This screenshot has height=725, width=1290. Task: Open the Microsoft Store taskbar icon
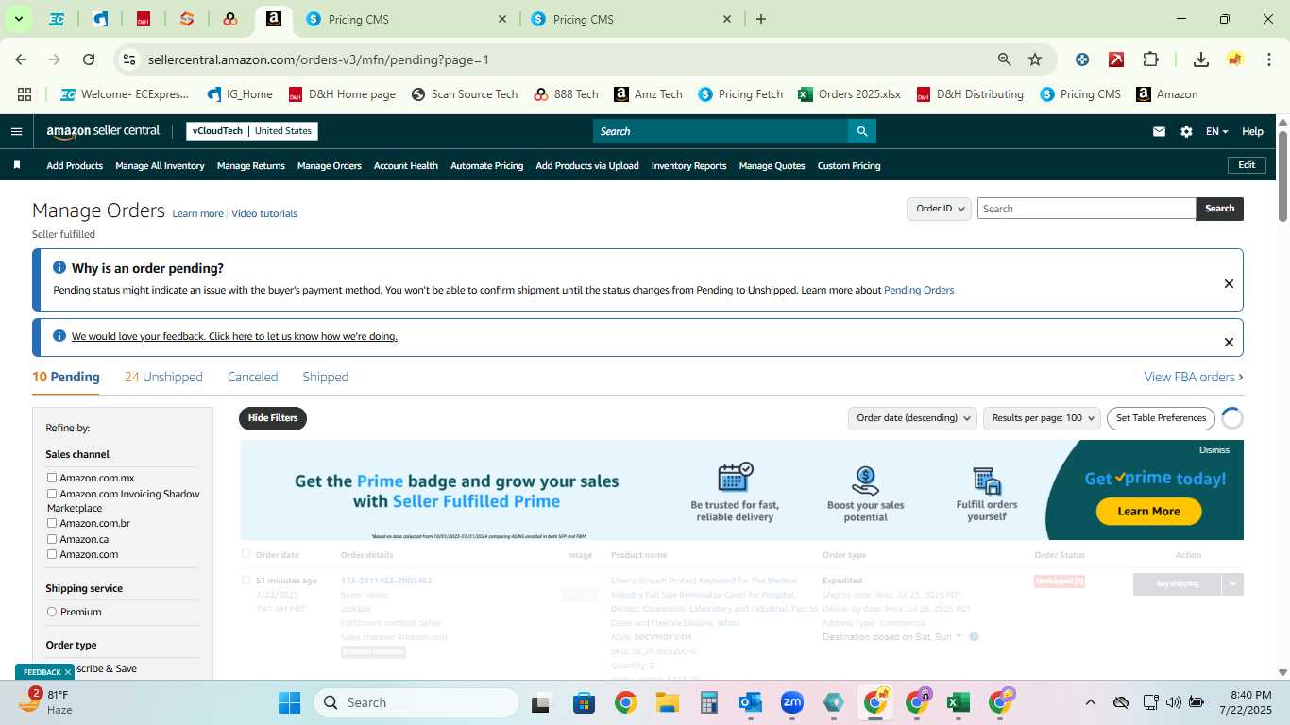coord(584,702)
